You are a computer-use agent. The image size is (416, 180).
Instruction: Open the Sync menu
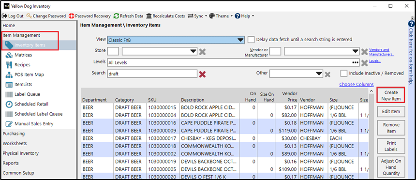coord(197,16)
